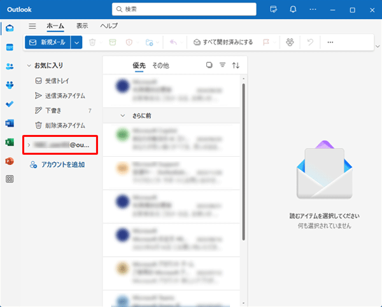Collapse the お気に入り favorites section
The image size is (382, 307).
29,66
